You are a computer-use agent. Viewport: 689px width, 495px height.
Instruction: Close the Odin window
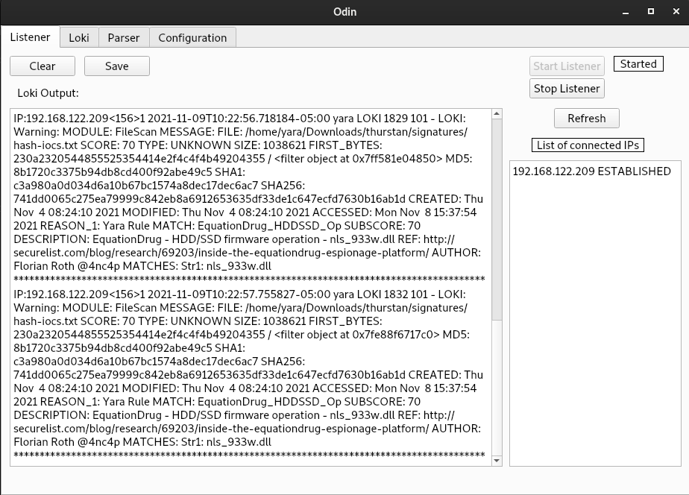click(x=676, y=12)
